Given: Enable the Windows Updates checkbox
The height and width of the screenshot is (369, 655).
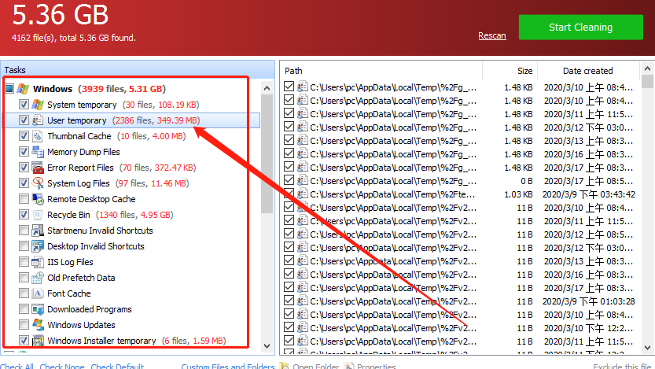Looking at the screenshot, I should 24,325.
